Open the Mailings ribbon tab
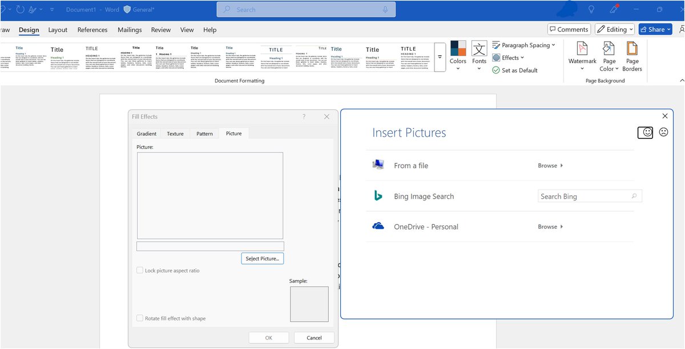 pyautogui.click(x=130, y=30)
